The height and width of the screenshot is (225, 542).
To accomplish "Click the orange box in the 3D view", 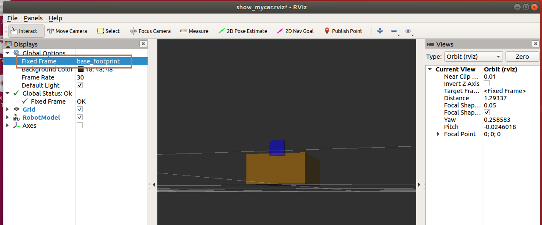I will 276,168.
